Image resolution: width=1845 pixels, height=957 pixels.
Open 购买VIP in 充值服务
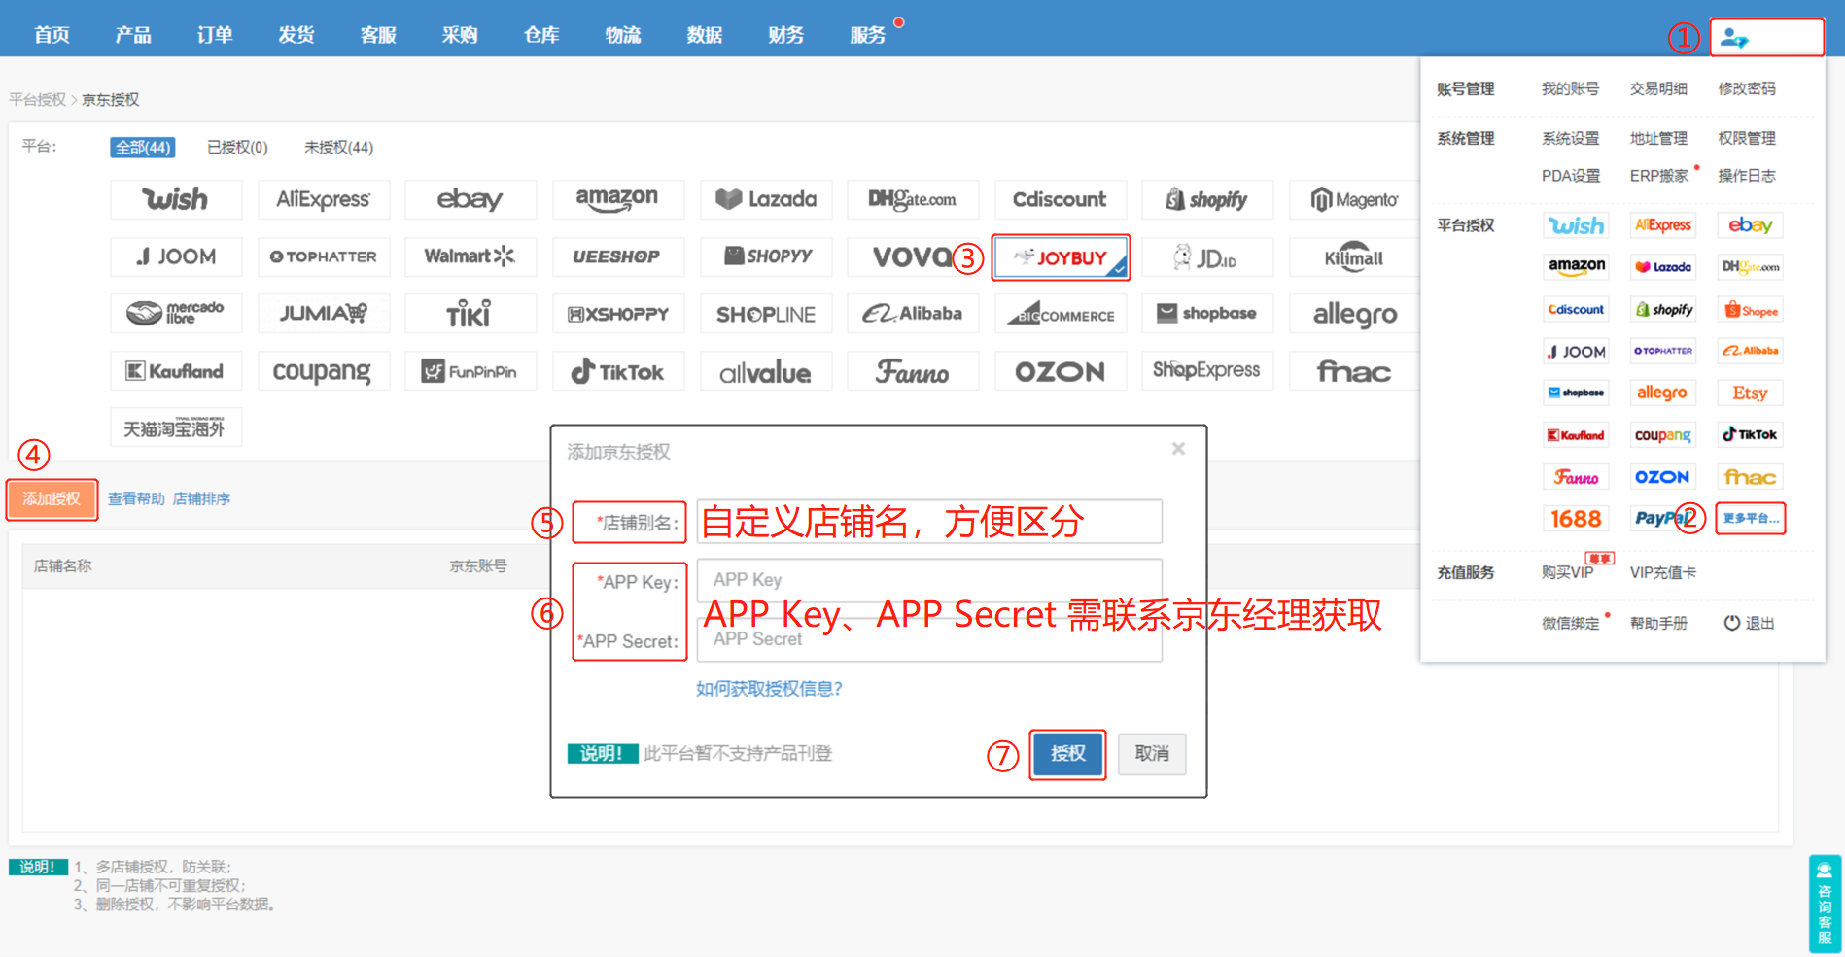point(1568,573)
